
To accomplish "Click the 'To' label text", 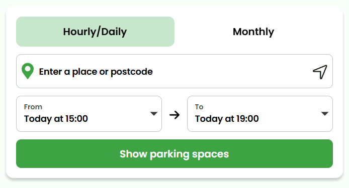I will click(199, 107).
